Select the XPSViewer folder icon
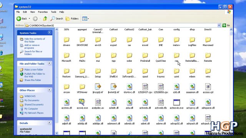Image resolution: width=246 pixels, height=138 pixels. click(82, 87)
